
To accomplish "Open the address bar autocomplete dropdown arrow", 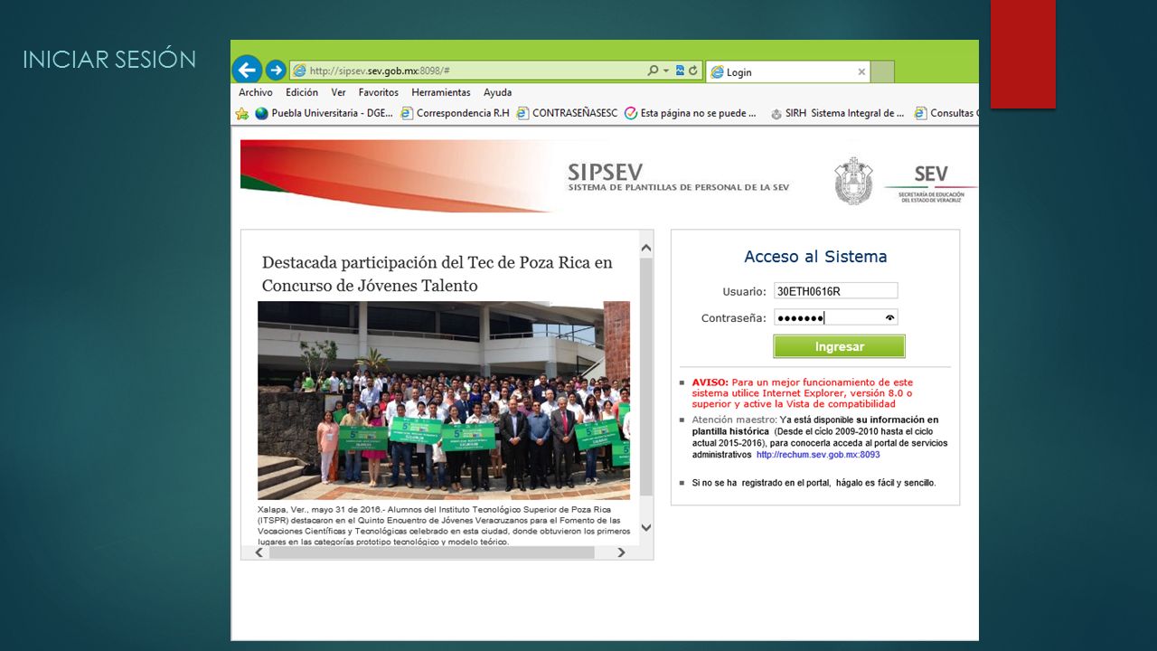I will [666, 71].
